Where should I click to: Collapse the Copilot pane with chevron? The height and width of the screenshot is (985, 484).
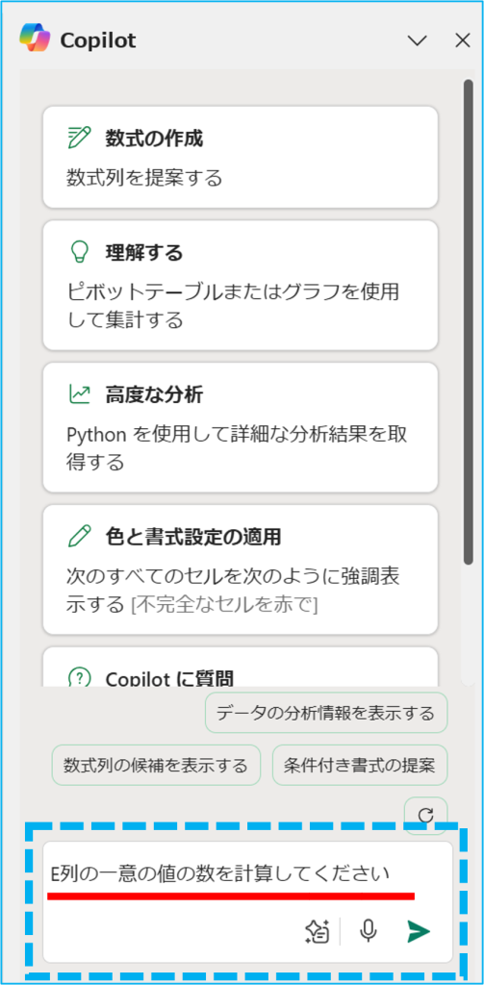click(x=418, y=40)
